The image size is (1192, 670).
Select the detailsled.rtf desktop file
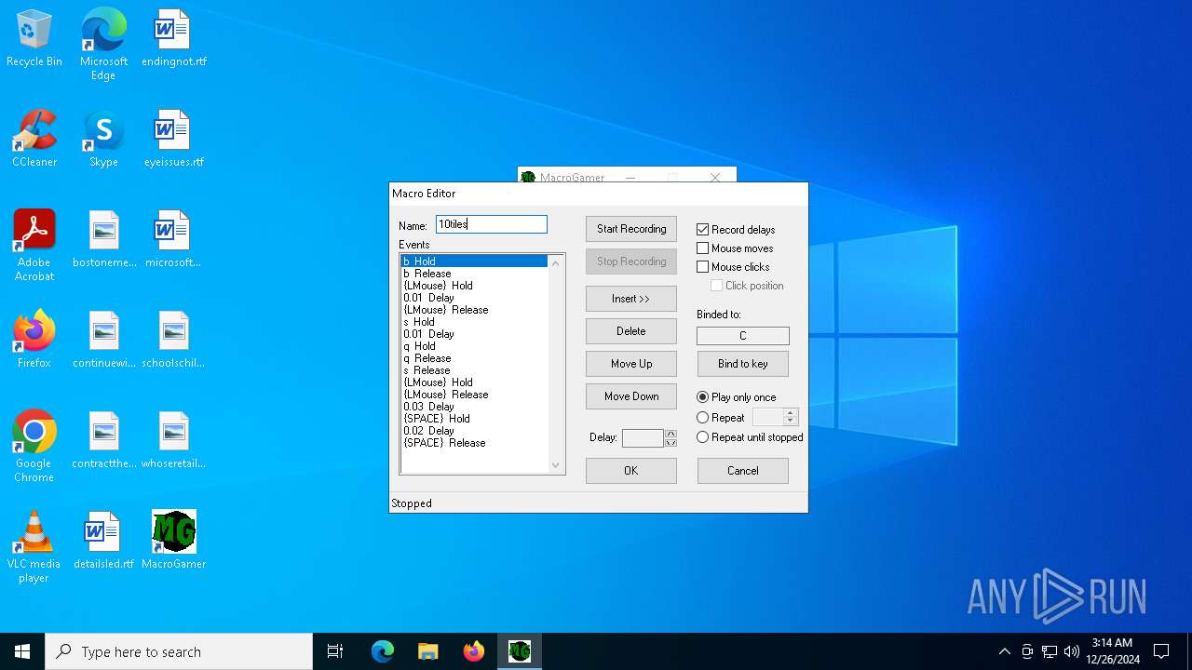[103, 542]
